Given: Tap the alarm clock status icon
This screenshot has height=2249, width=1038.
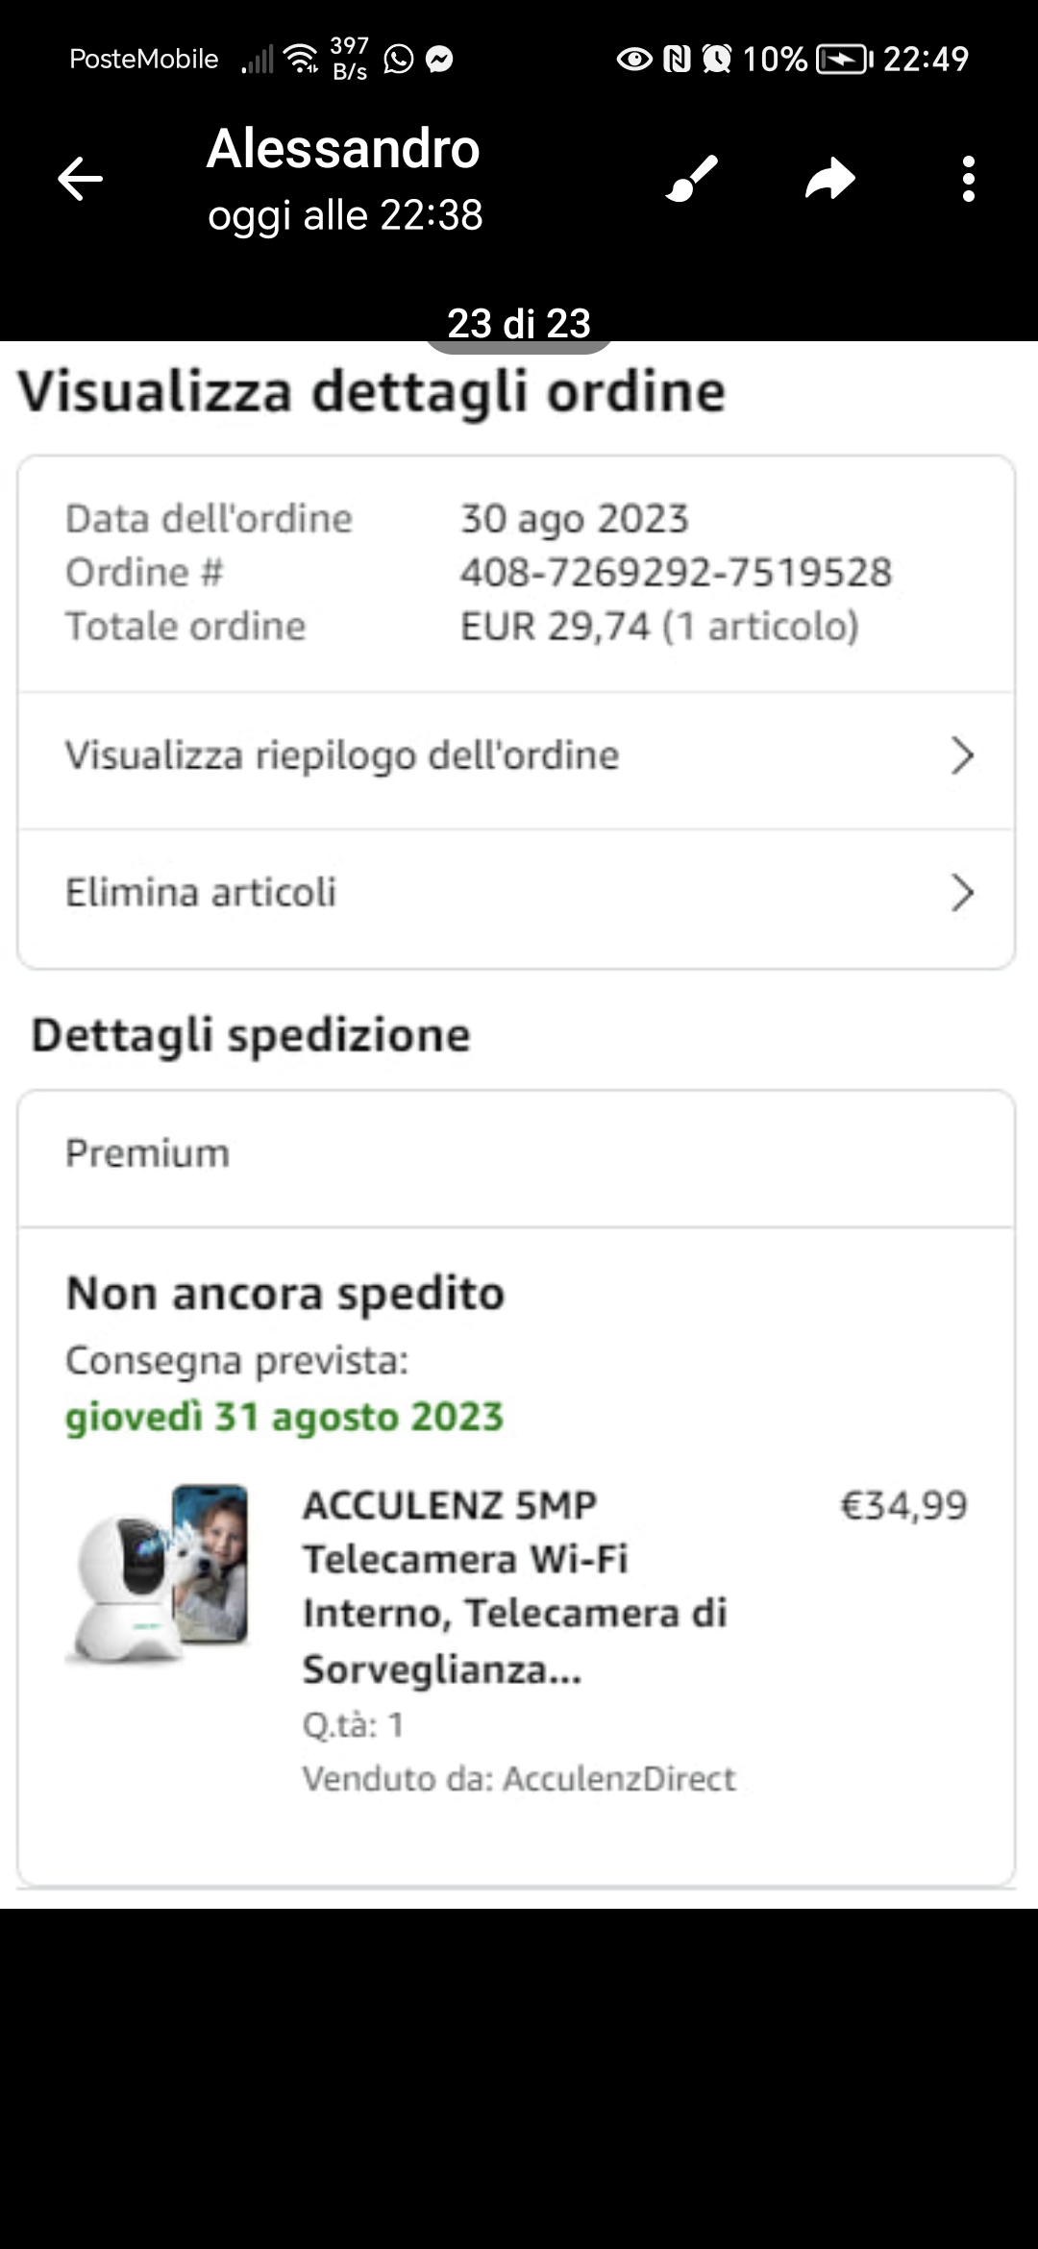Looking at the screenshot, I should pyautogui.click(x=716, y=60).
